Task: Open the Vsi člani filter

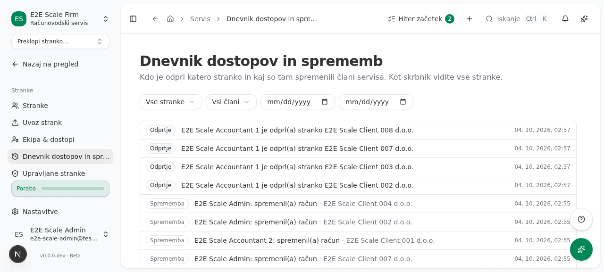Action: click(x=231, y=102)
